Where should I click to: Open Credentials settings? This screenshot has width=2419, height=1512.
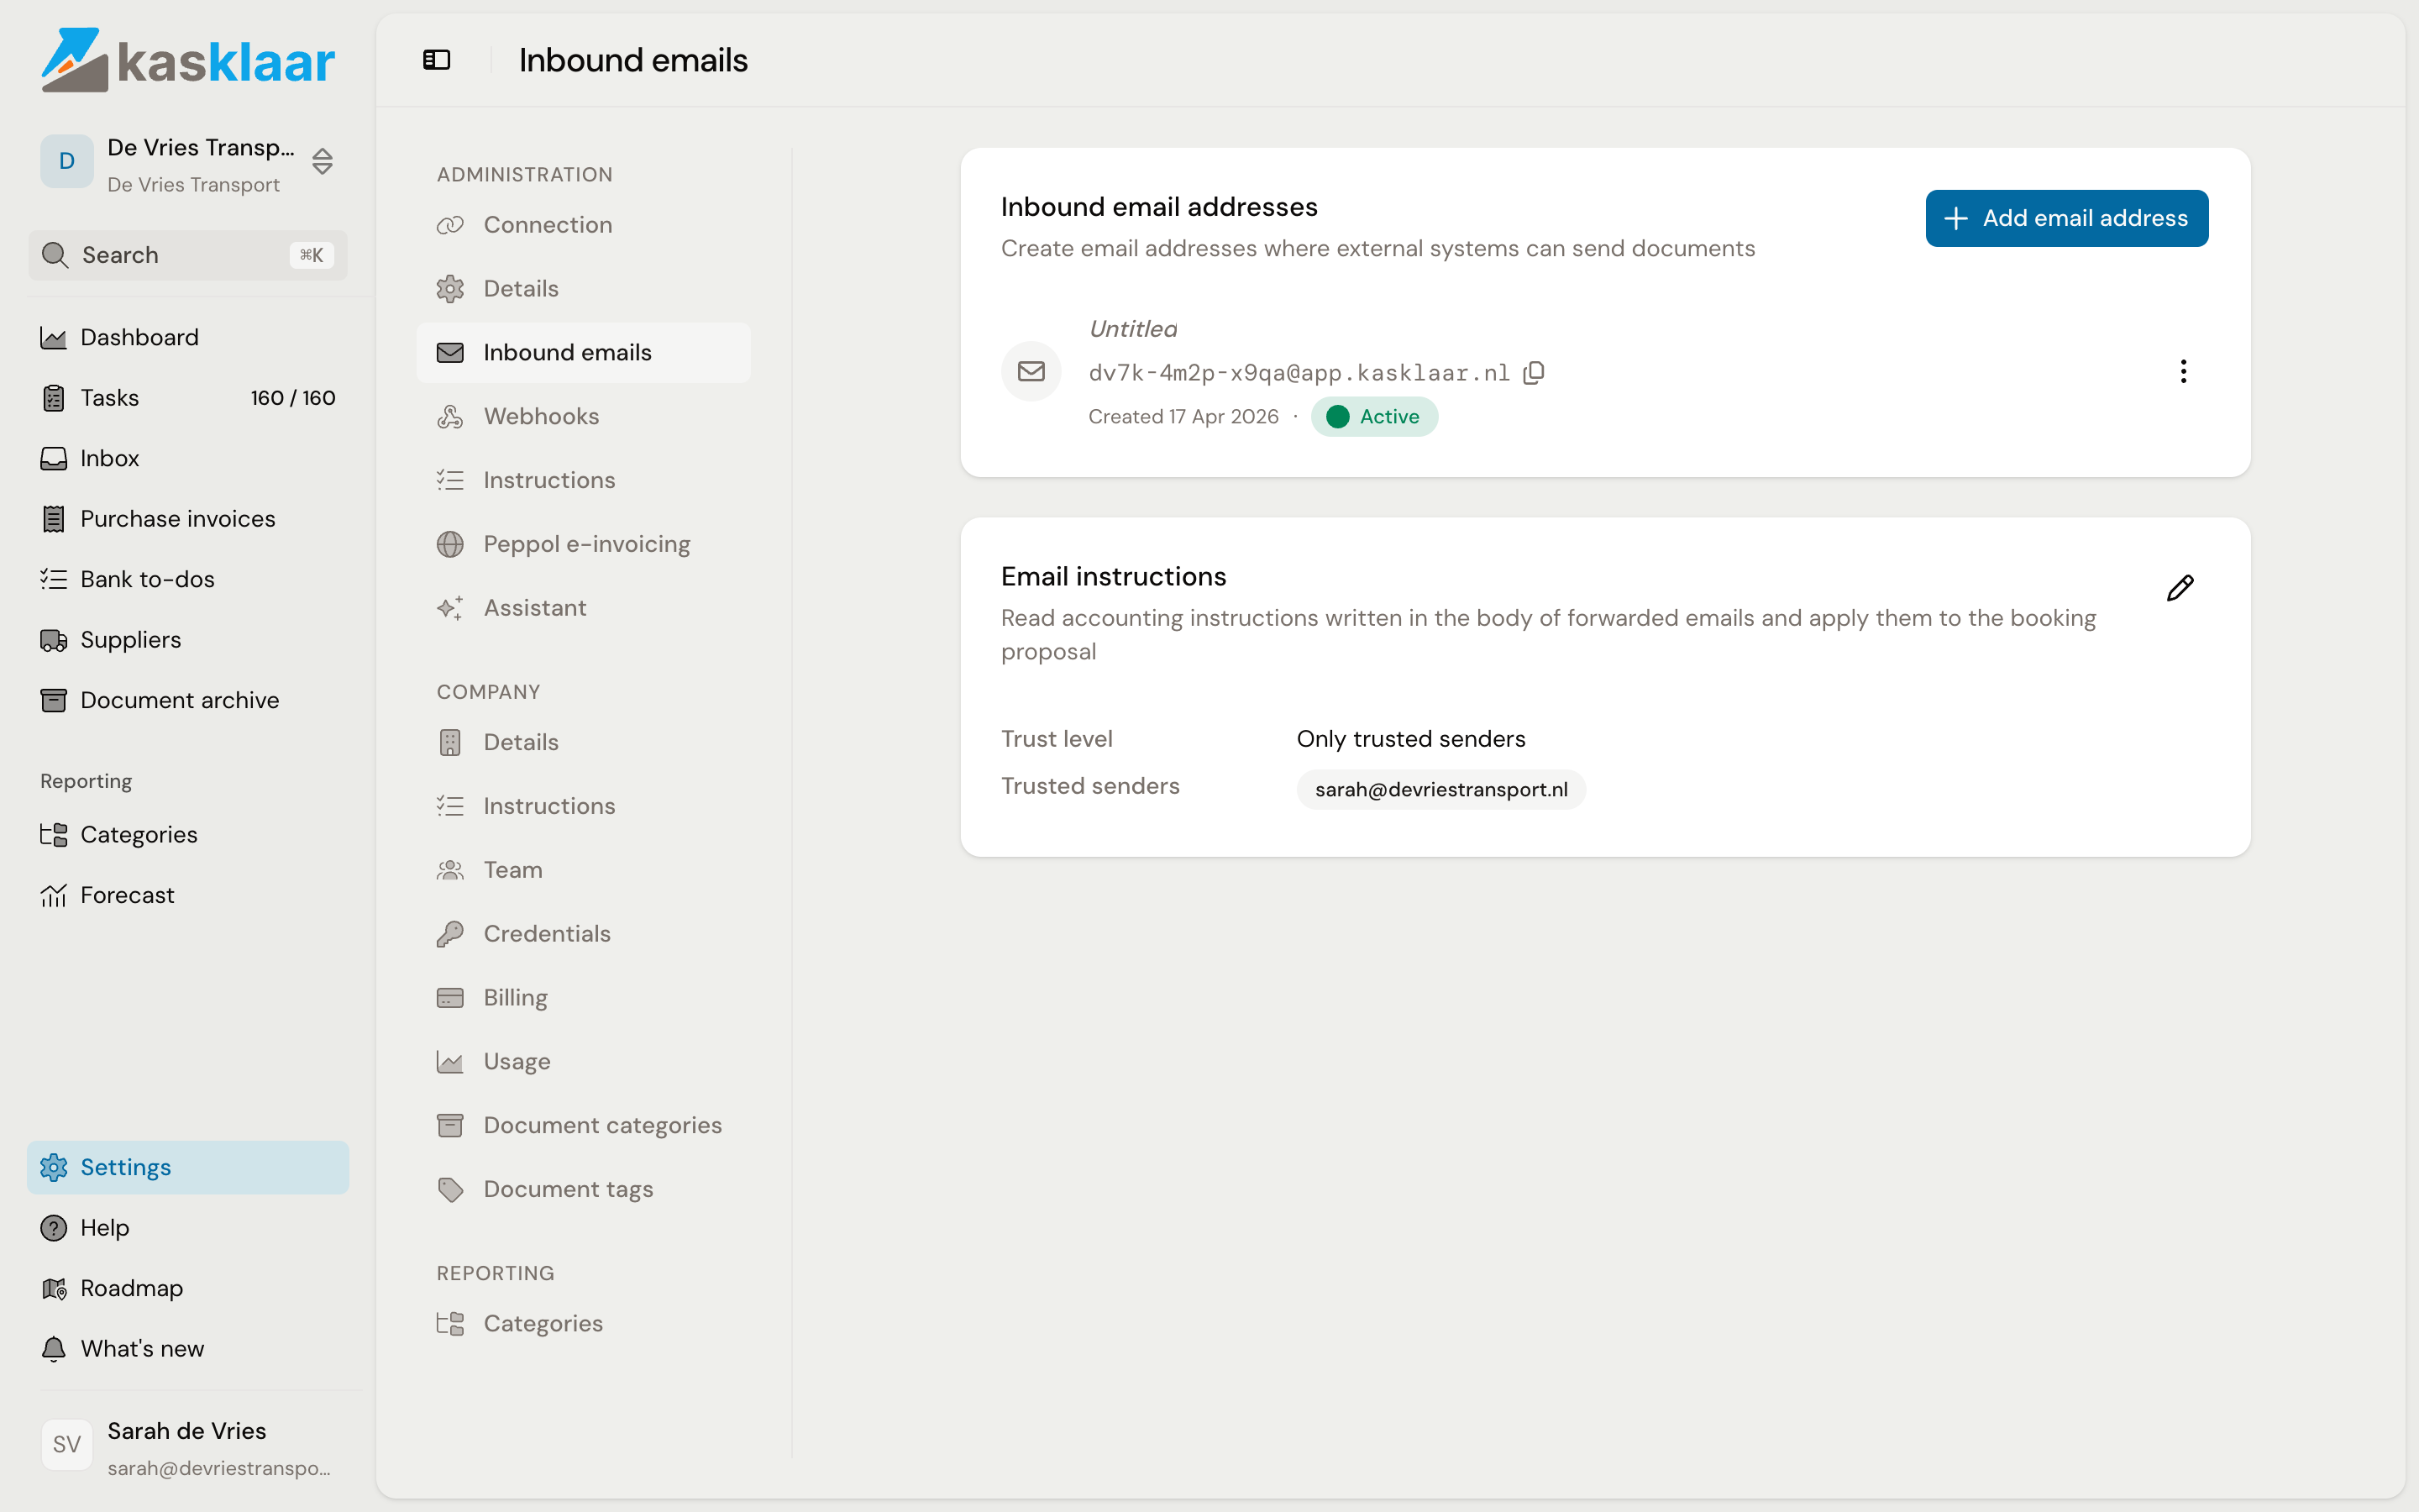click(584, 934)
